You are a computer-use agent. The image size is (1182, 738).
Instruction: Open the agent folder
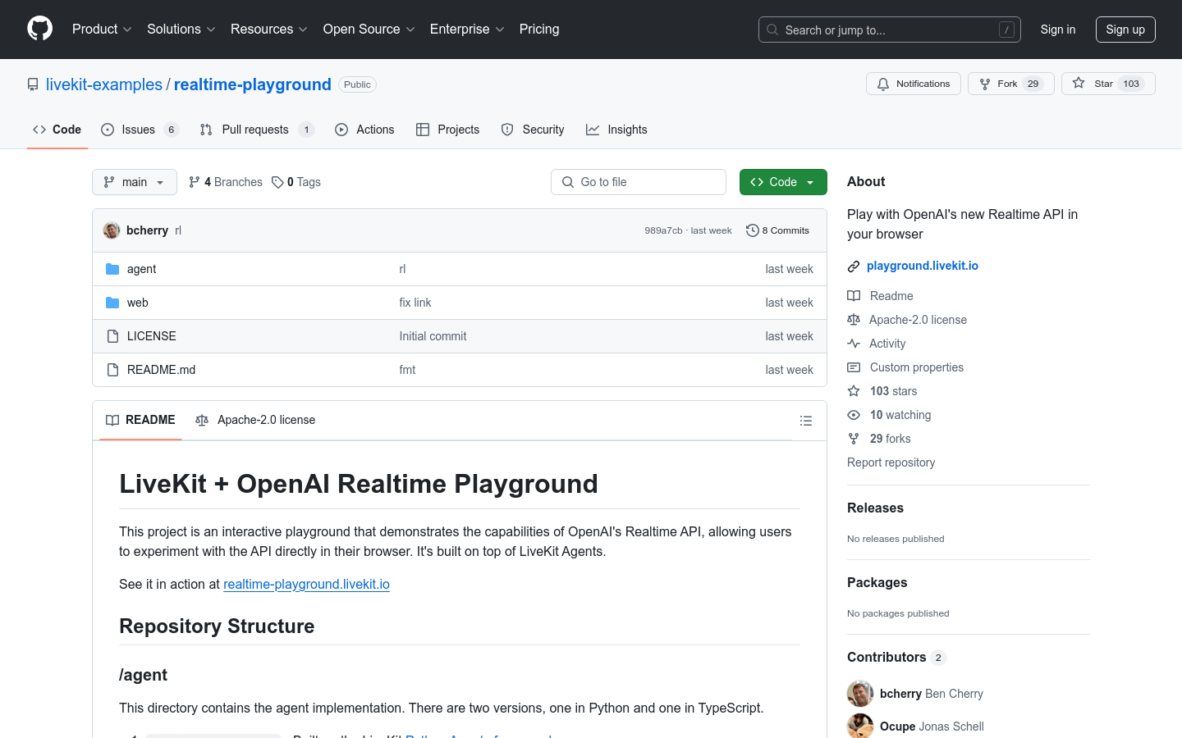click(x=141, y=269)
